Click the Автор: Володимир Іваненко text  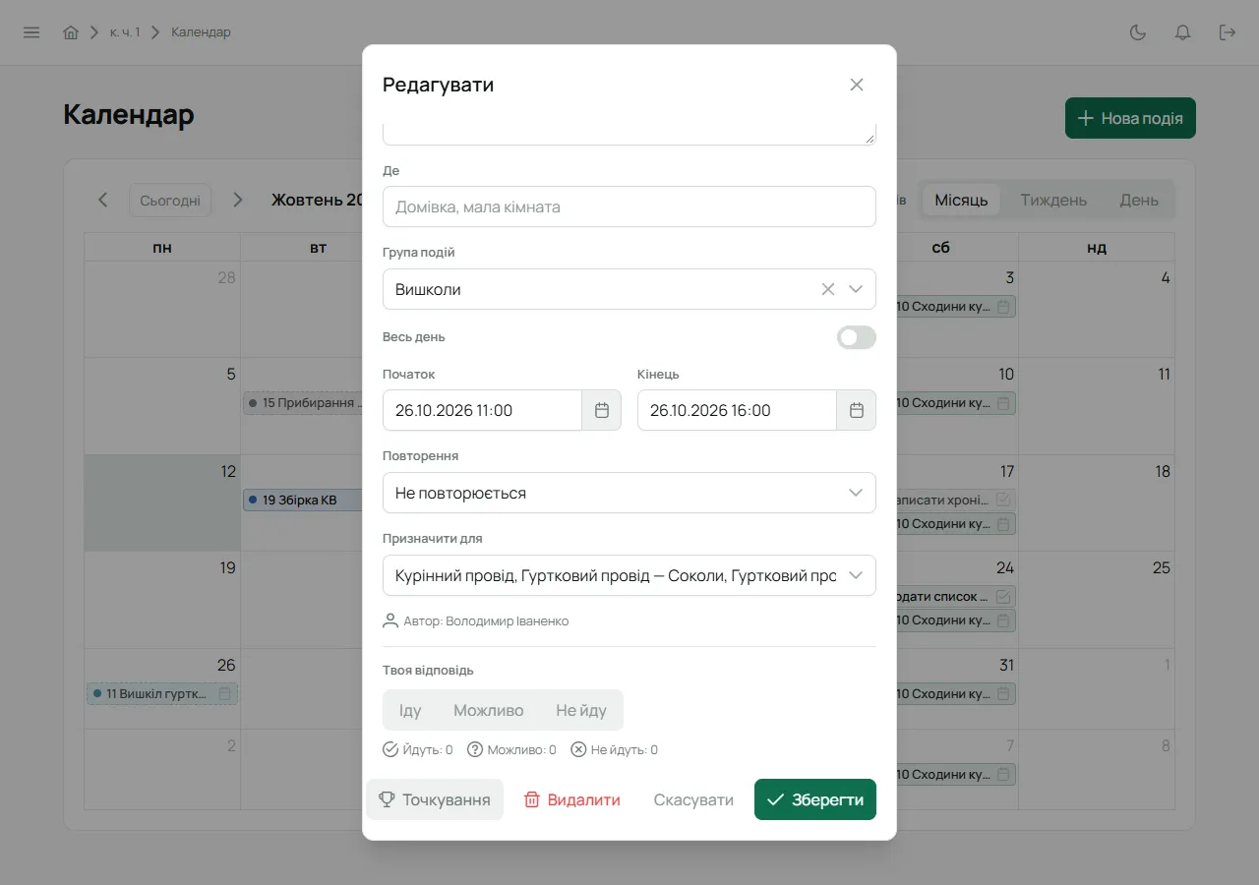(486, 621)
